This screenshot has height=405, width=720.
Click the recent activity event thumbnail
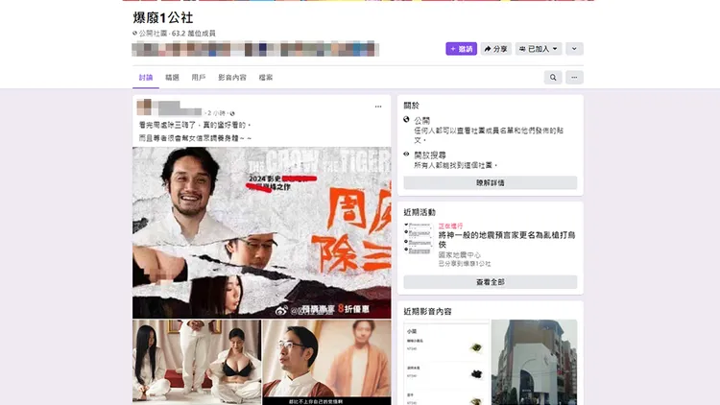point(419,238)
